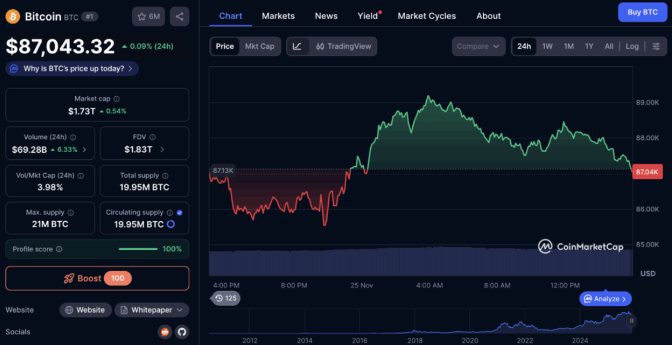Open chart settings sliders icon
The image size is (672, 345).
coord(656,46)
